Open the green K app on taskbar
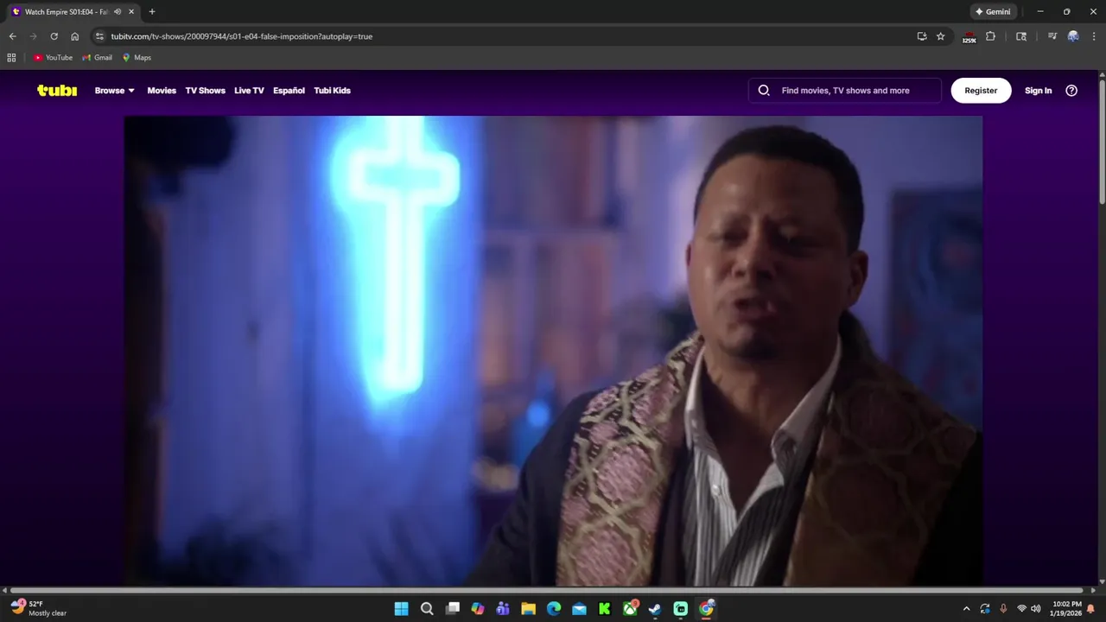Viewport: 1106px width, 622px height. point(605,609)
